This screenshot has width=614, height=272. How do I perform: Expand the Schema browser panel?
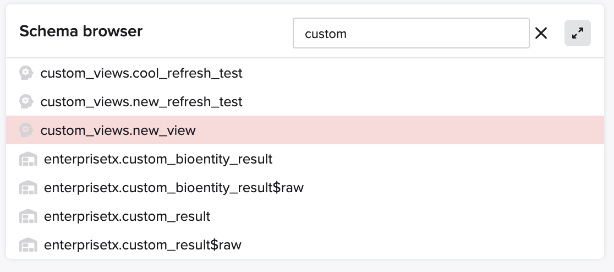(577, 34)
